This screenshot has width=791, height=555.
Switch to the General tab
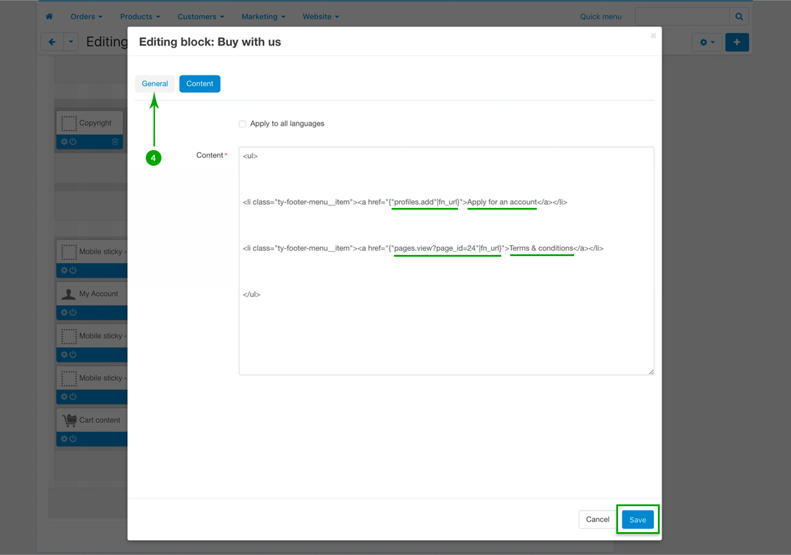point(155,84)
